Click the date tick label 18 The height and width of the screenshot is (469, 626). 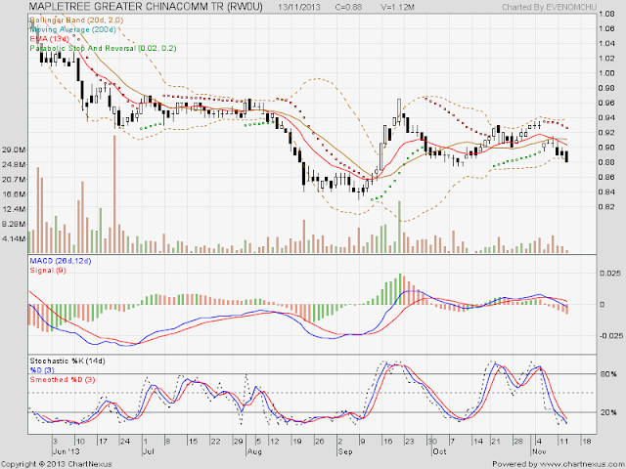tap(587, 442)
